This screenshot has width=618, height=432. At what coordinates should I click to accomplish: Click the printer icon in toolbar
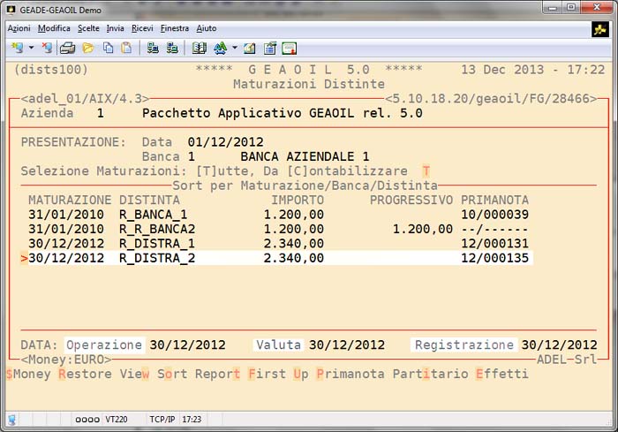67,48
